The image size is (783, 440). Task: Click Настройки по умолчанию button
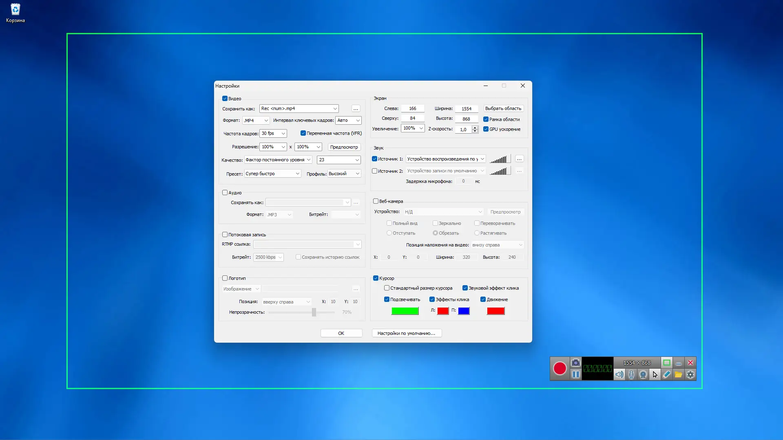point(406,333)
